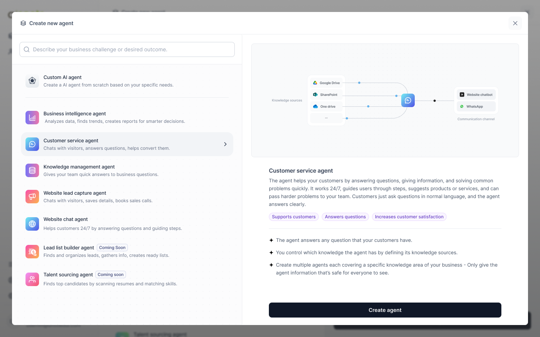The image size is (540, 337).
Task: Click 'Create a AI agent from scratch' description
Action: click(x=108, y=85)
